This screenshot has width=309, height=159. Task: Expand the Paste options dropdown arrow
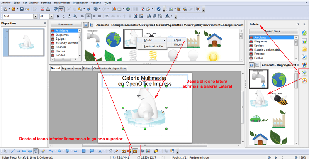pyautogui.click(x=84, y=9)
